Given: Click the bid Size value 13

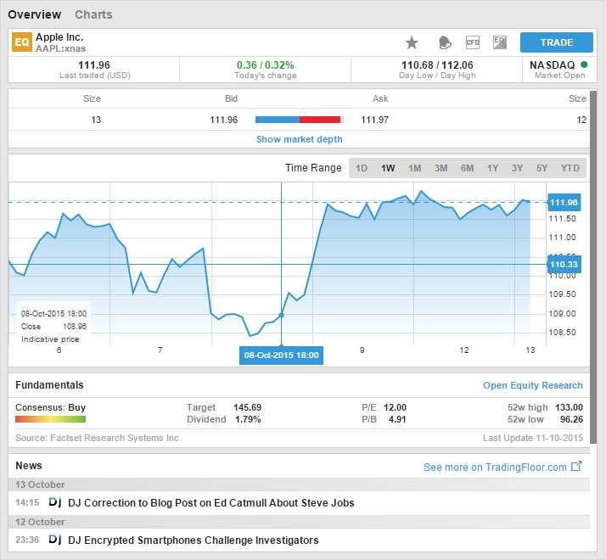Looking at the screenshot, I should point(96,120).
